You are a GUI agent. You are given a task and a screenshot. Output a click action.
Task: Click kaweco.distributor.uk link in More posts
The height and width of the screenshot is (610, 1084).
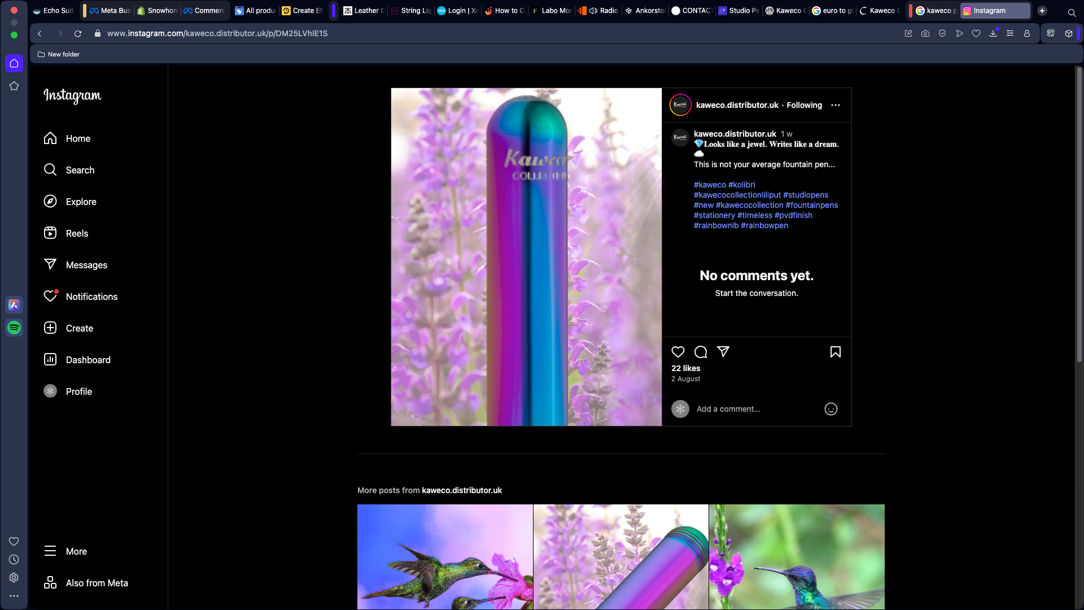pyautogui.click(x=462, y=490)
